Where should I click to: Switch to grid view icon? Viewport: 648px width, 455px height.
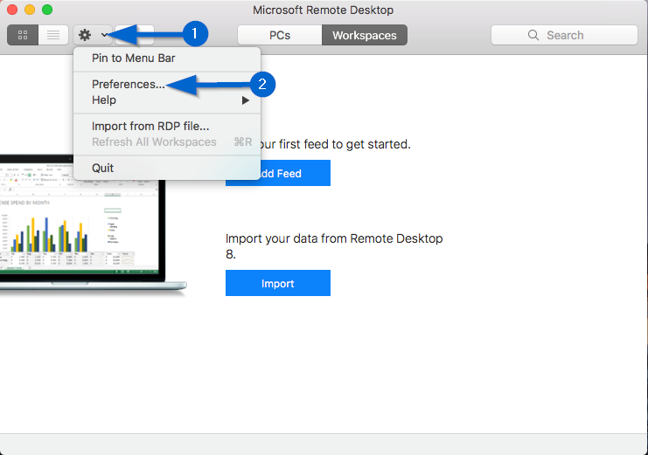(23, 35)
